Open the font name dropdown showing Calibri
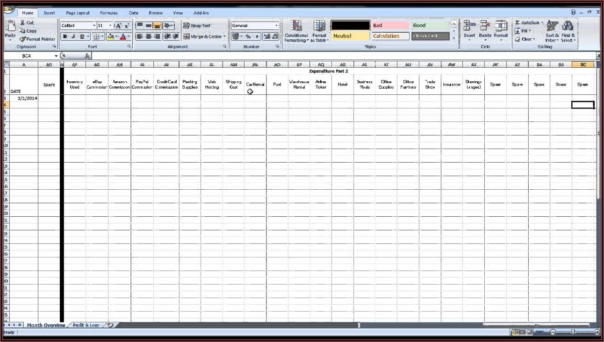Image resolution: width=604 pixels, height=342 pixels. pos(94,26)
